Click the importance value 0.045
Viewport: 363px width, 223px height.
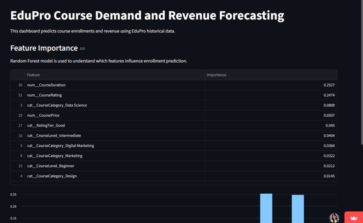click(x=330, y=126)
